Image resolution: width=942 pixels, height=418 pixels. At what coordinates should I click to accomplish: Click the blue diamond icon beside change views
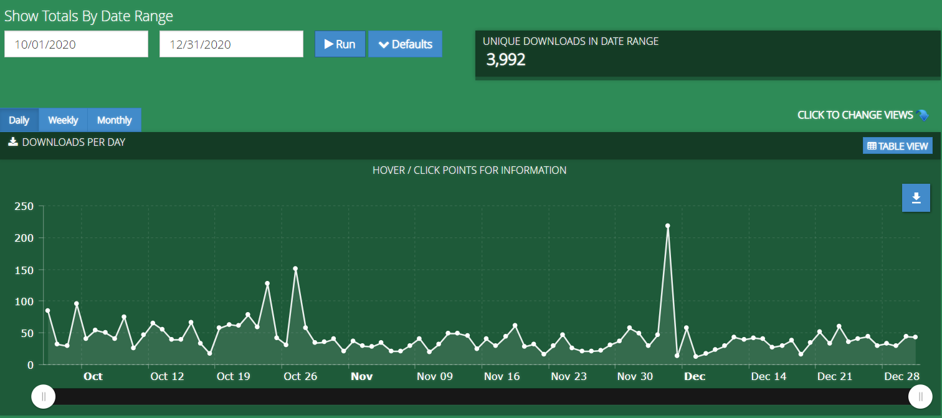923,115
